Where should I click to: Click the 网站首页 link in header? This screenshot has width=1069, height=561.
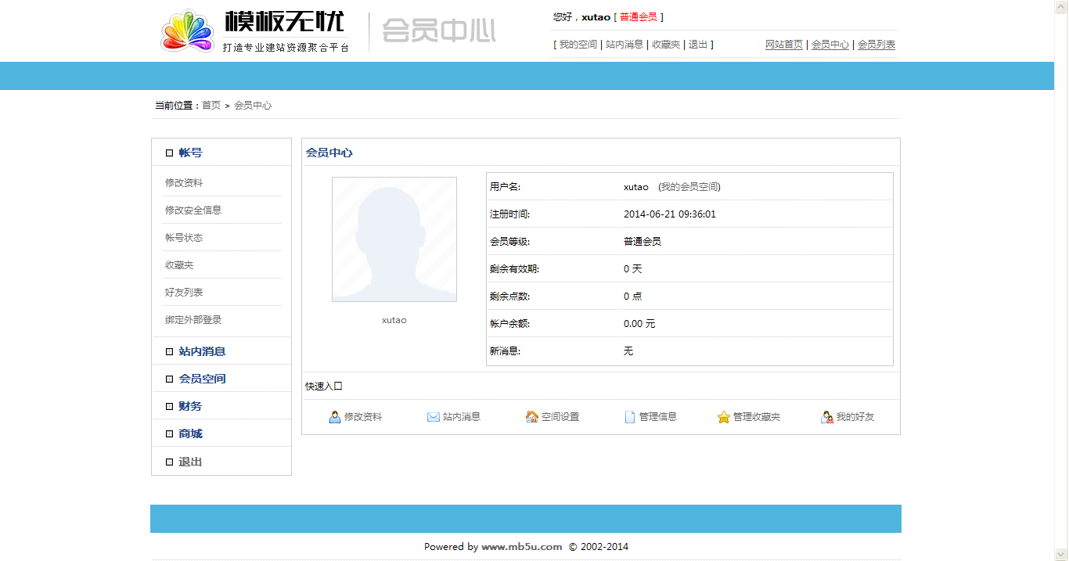click(784, 45)
